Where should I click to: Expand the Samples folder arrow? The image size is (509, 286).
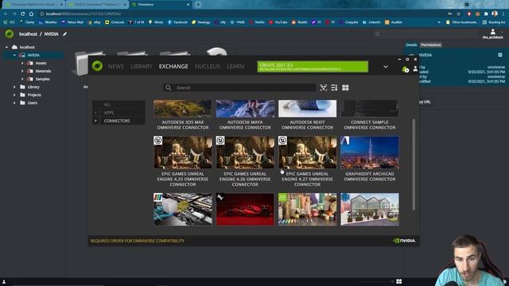tap(22, 79)
